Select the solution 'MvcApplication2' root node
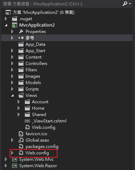This screenshot has width=135, height=170. 44,12
